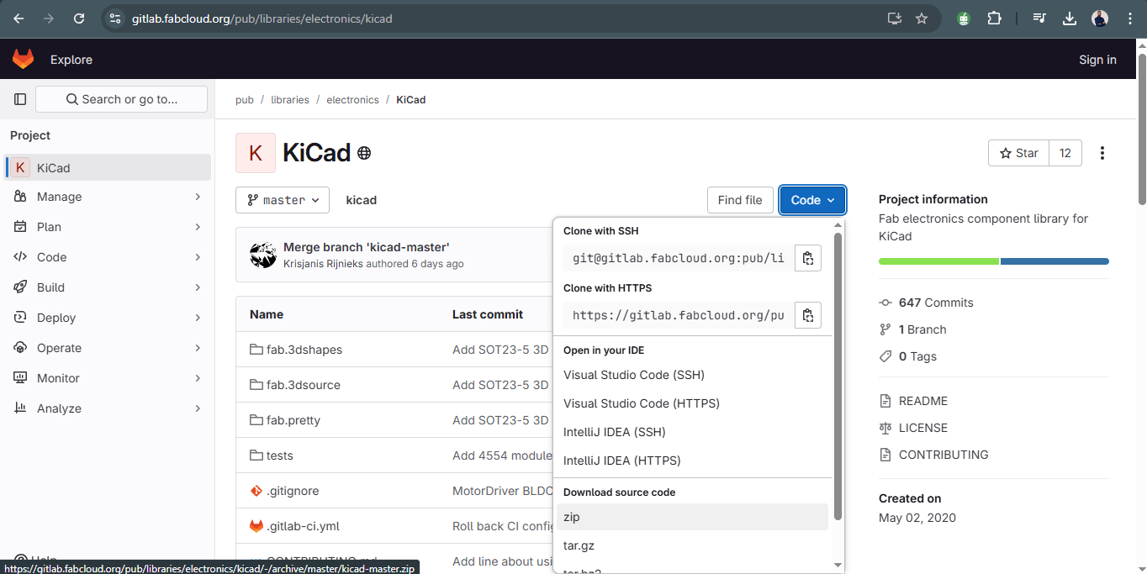Image resolution: width=1147 pixels, height=574 pixels.
Task: Open the Search or go to box
Action: [x=121, y=99]
